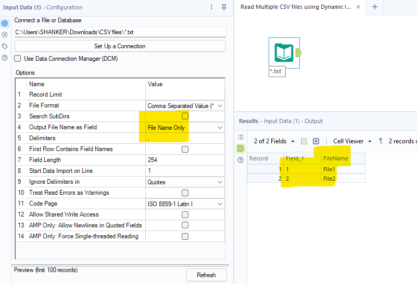Click the X deselect fields icon in Results

coord(316,141)
